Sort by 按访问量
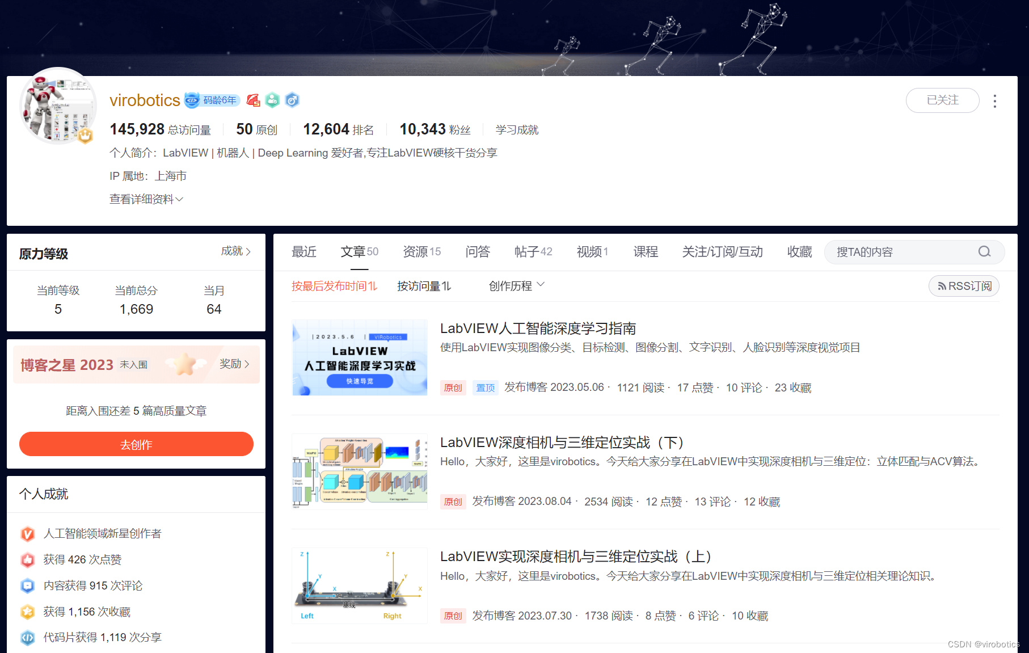 tap(424, 286)
